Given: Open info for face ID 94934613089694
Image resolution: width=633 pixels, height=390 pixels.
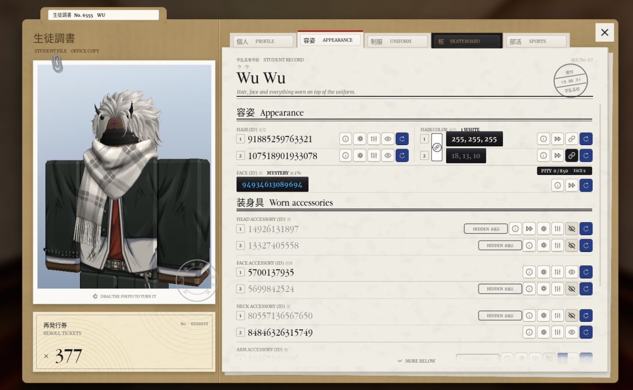Looking at the screenshot, I should 557,186.
